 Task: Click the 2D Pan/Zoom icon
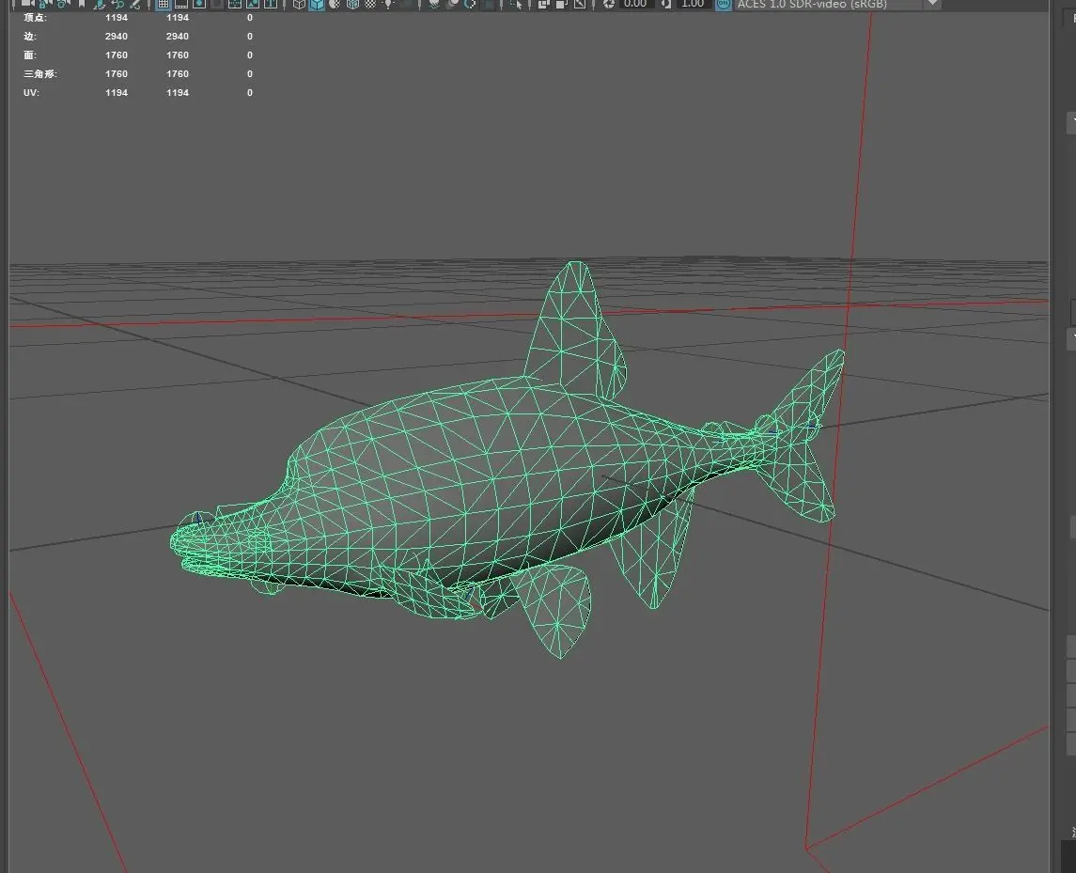pyautogui.click(x=118, y=4)
